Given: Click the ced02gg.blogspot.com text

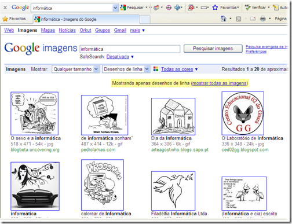Looking at the screenshot, I should pyautogui.click(x=245, y=150).
